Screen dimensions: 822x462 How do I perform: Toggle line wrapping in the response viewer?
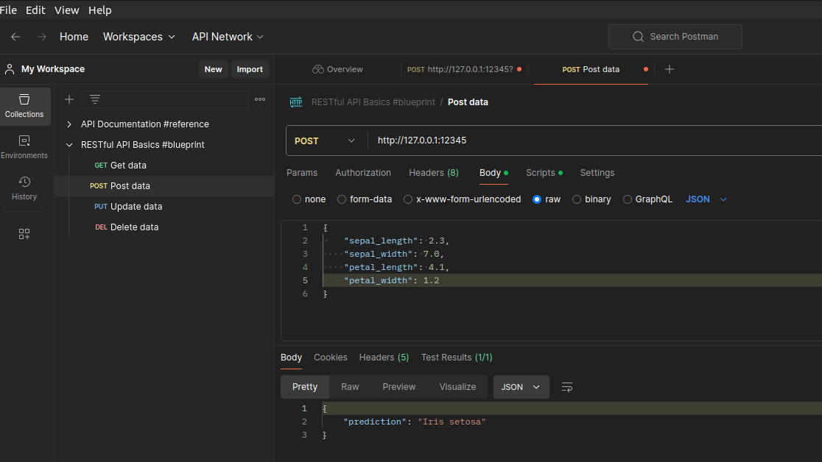tap(566, 386)
